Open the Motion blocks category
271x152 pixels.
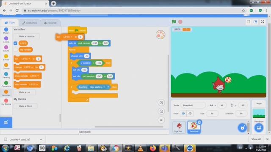pos(6,31)
